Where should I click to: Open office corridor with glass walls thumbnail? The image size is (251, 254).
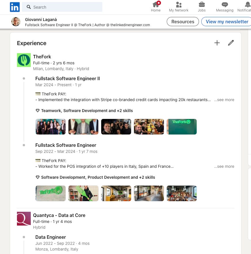[x=149, y=193]
